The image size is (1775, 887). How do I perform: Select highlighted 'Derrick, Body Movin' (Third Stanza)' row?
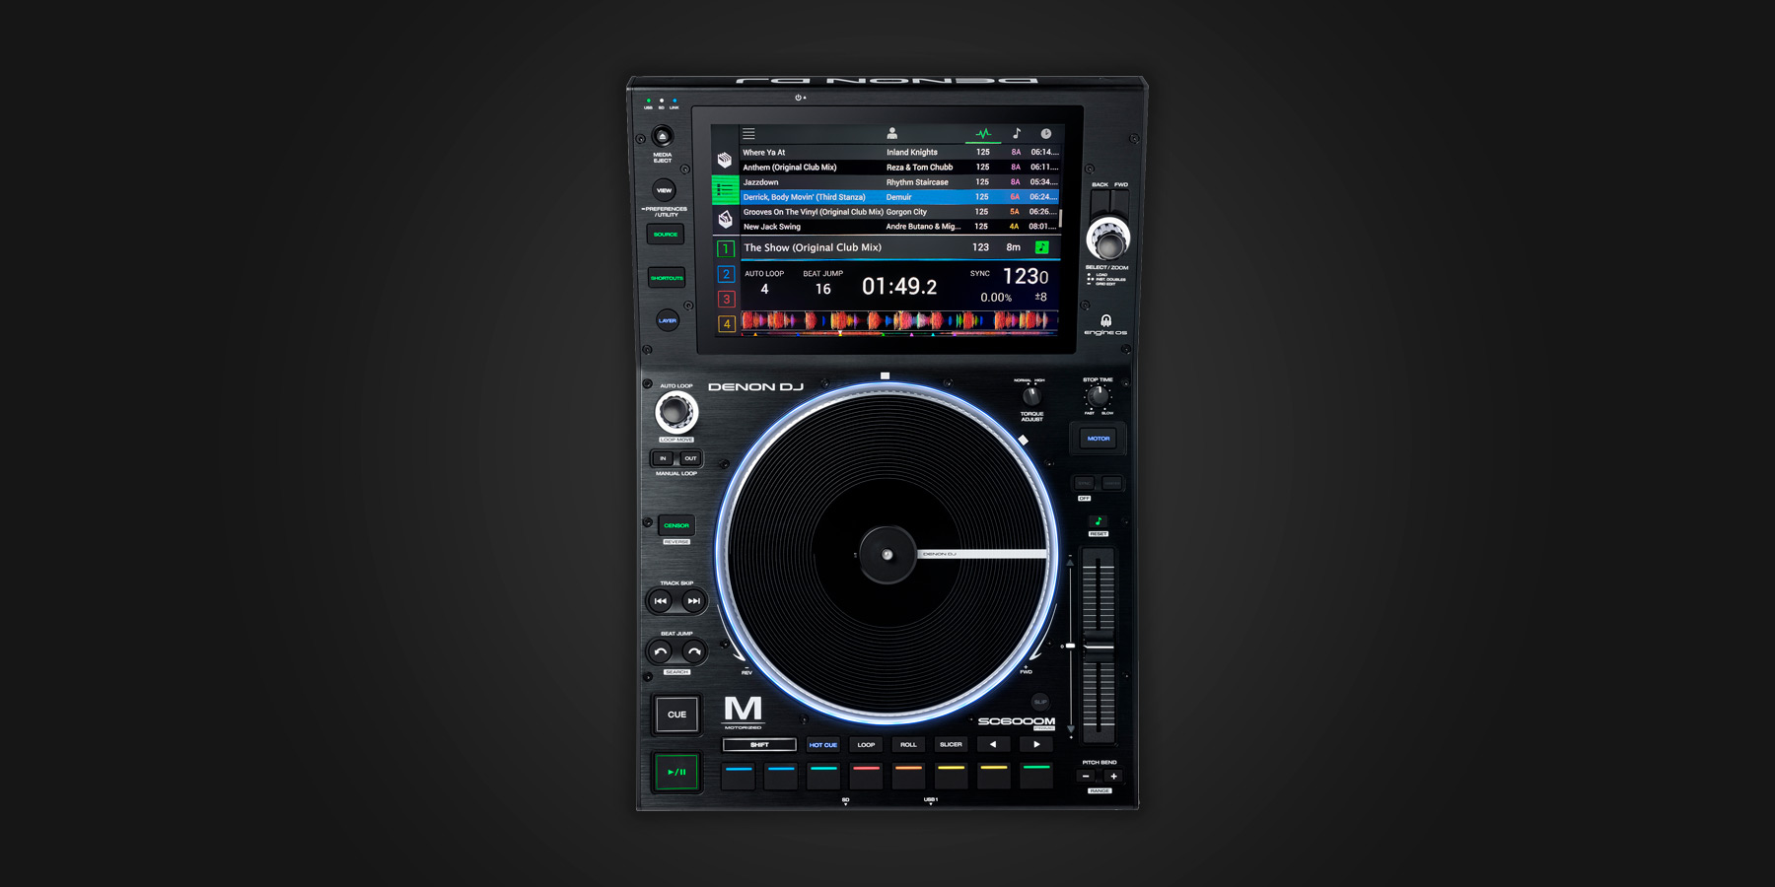pos(899,197)
